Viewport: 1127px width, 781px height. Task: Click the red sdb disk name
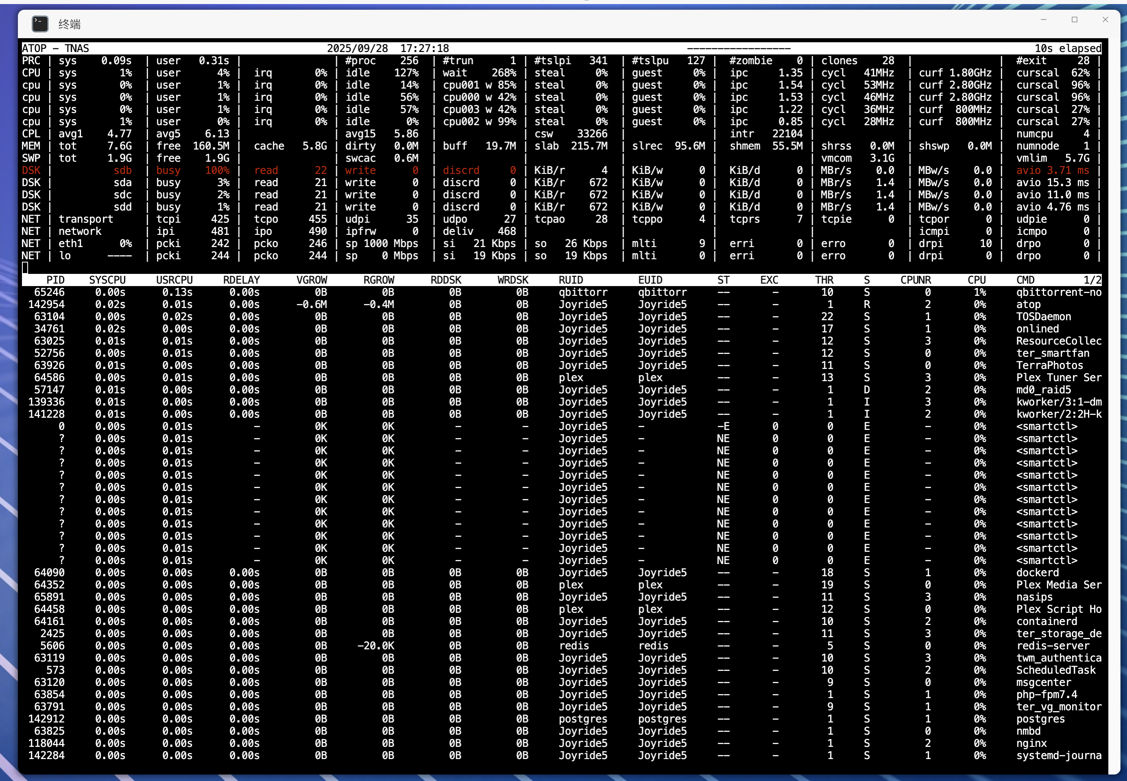pos(122,170)
